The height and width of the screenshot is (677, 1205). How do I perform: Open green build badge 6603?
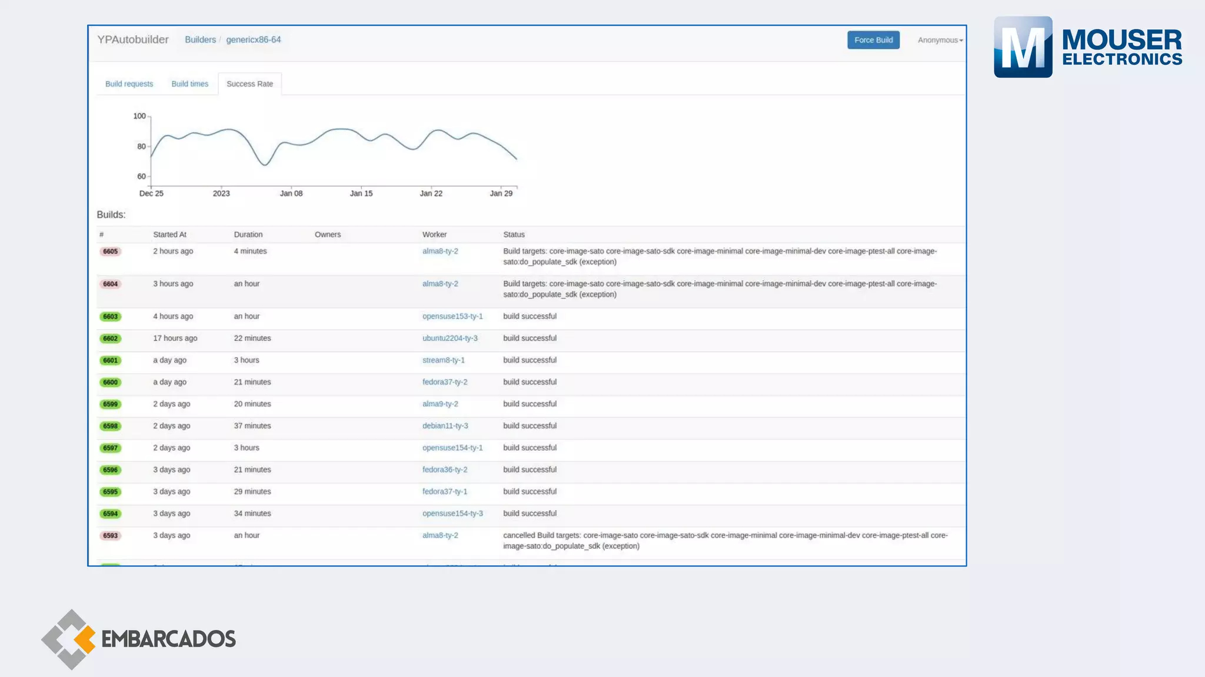tap(110, 317)
